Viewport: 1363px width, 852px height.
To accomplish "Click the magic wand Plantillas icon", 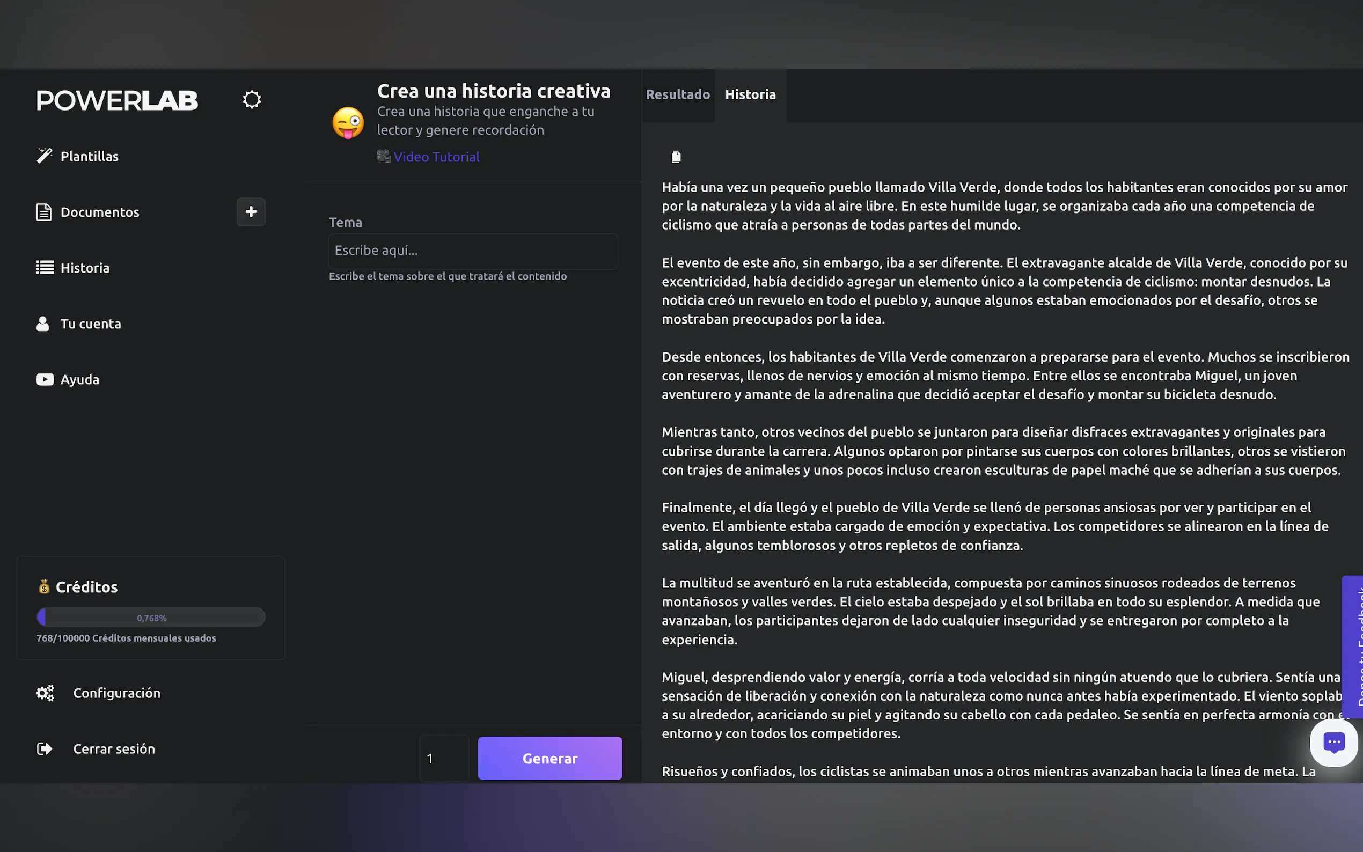I will click(44, 156).
